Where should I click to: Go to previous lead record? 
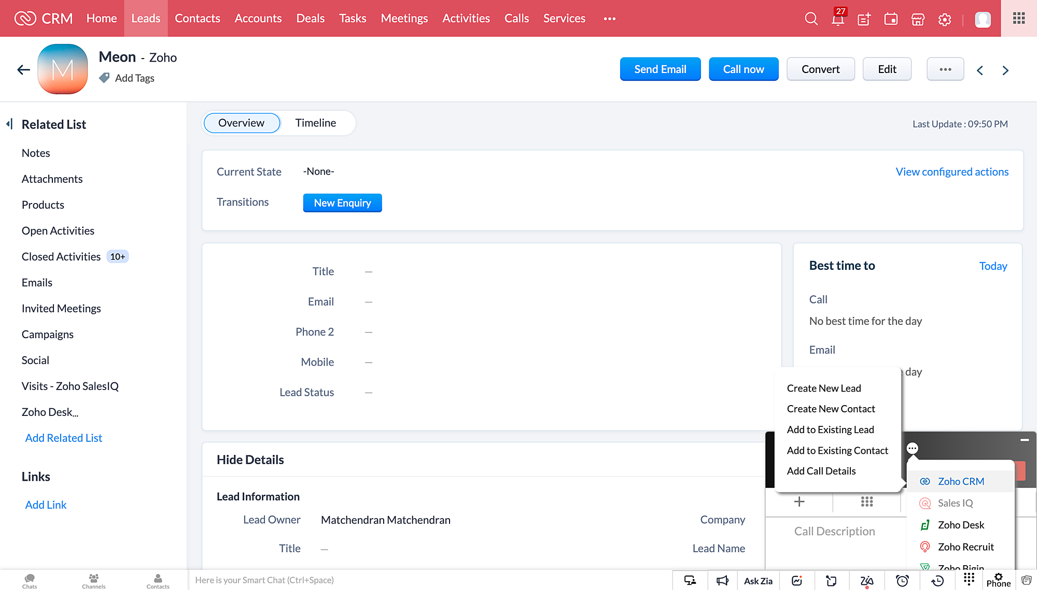coord(979,70)
